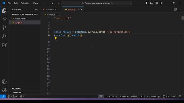
Task: Click the command center search box
Action: 97,3
